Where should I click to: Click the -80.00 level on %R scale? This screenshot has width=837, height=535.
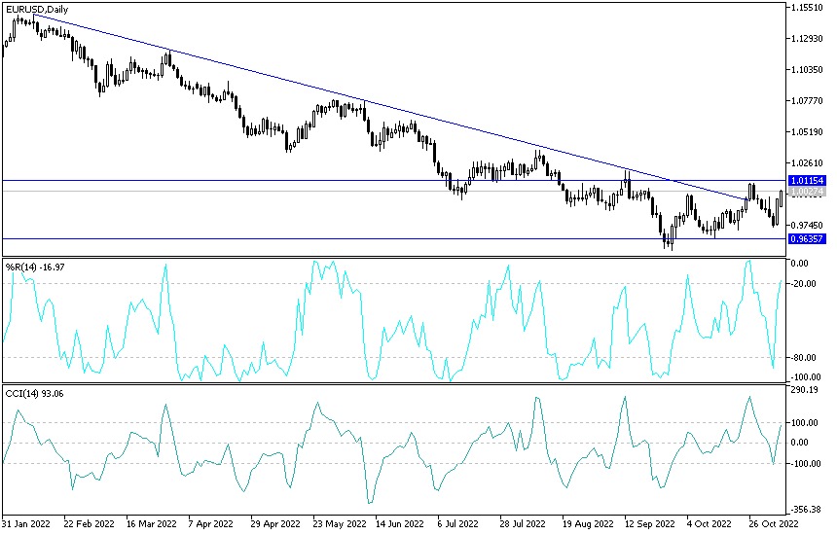coord(805,357)
